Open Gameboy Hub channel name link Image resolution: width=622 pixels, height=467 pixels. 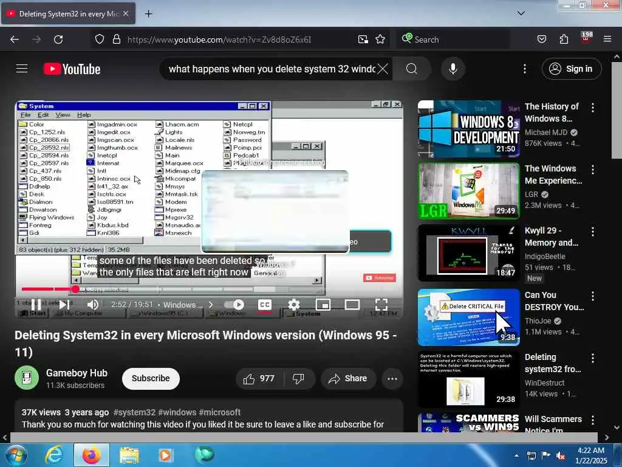pos(77,373)
